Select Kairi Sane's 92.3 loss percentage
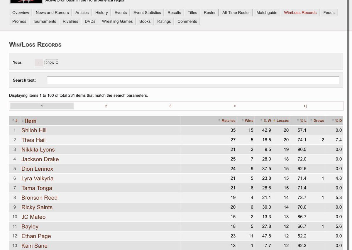The width and height of the screenshot is (352, 250). pyautogui.click(x=302, y=246)
